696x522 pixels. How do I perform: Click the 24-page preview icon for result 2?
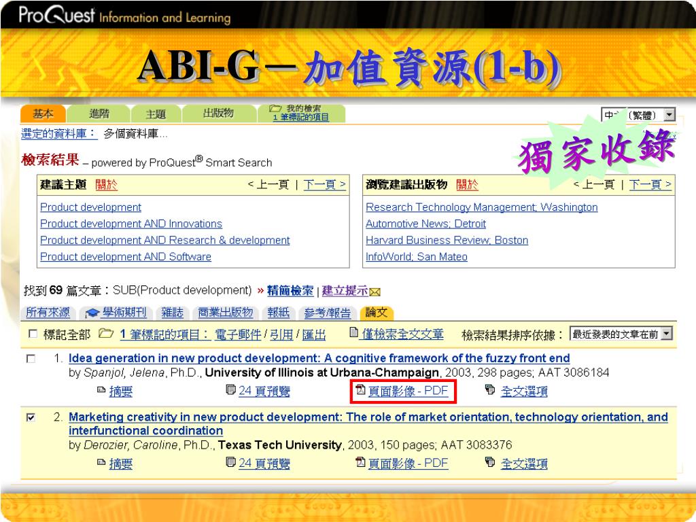tap(230, 462)
